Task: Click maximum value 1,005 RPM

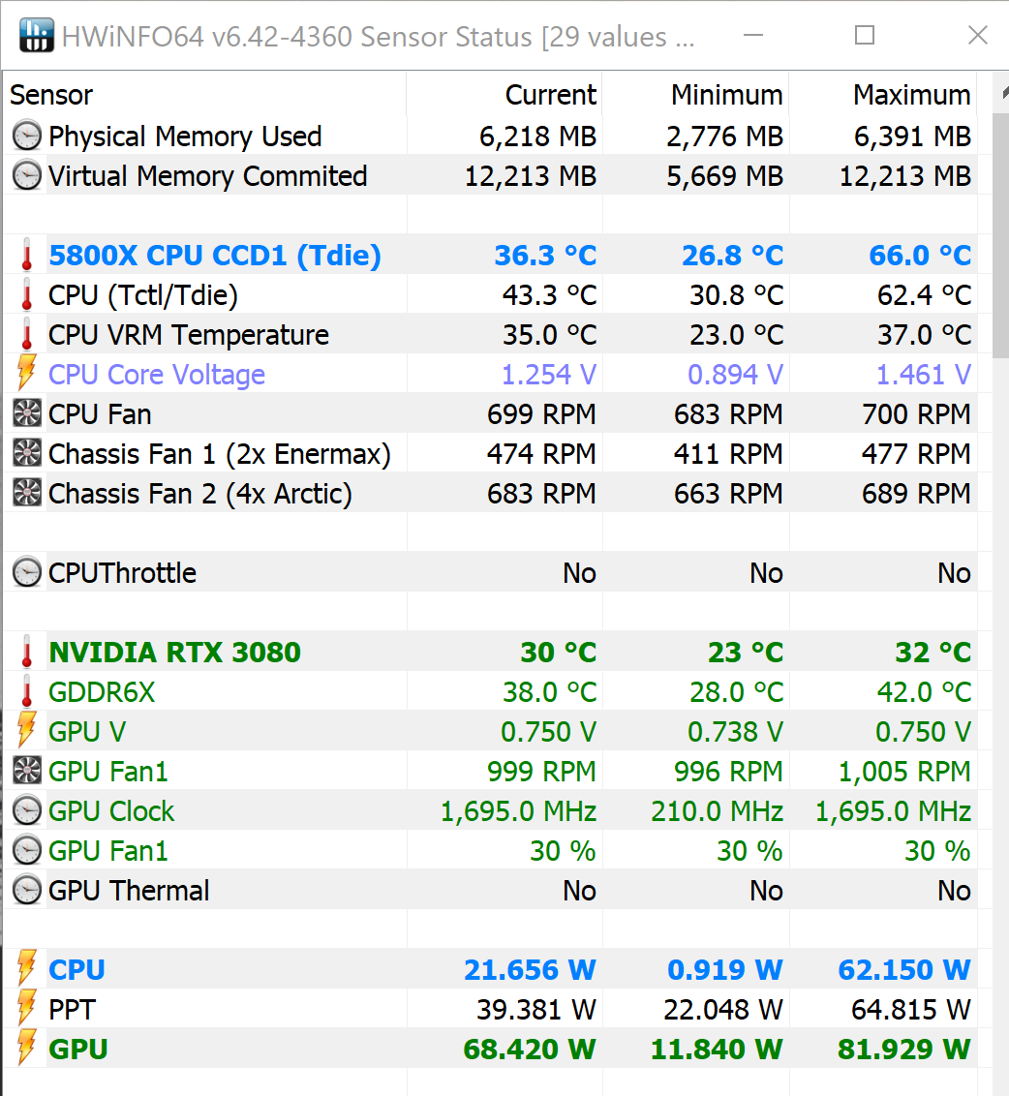Action: 904,772
